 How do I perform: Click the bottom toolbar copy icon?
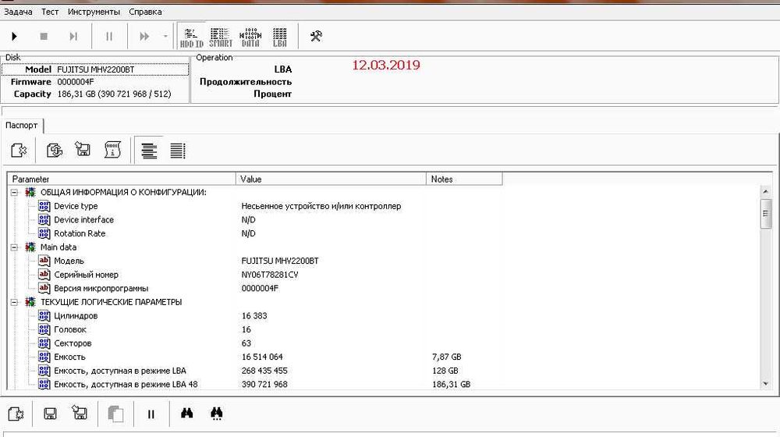pos(115,414)
